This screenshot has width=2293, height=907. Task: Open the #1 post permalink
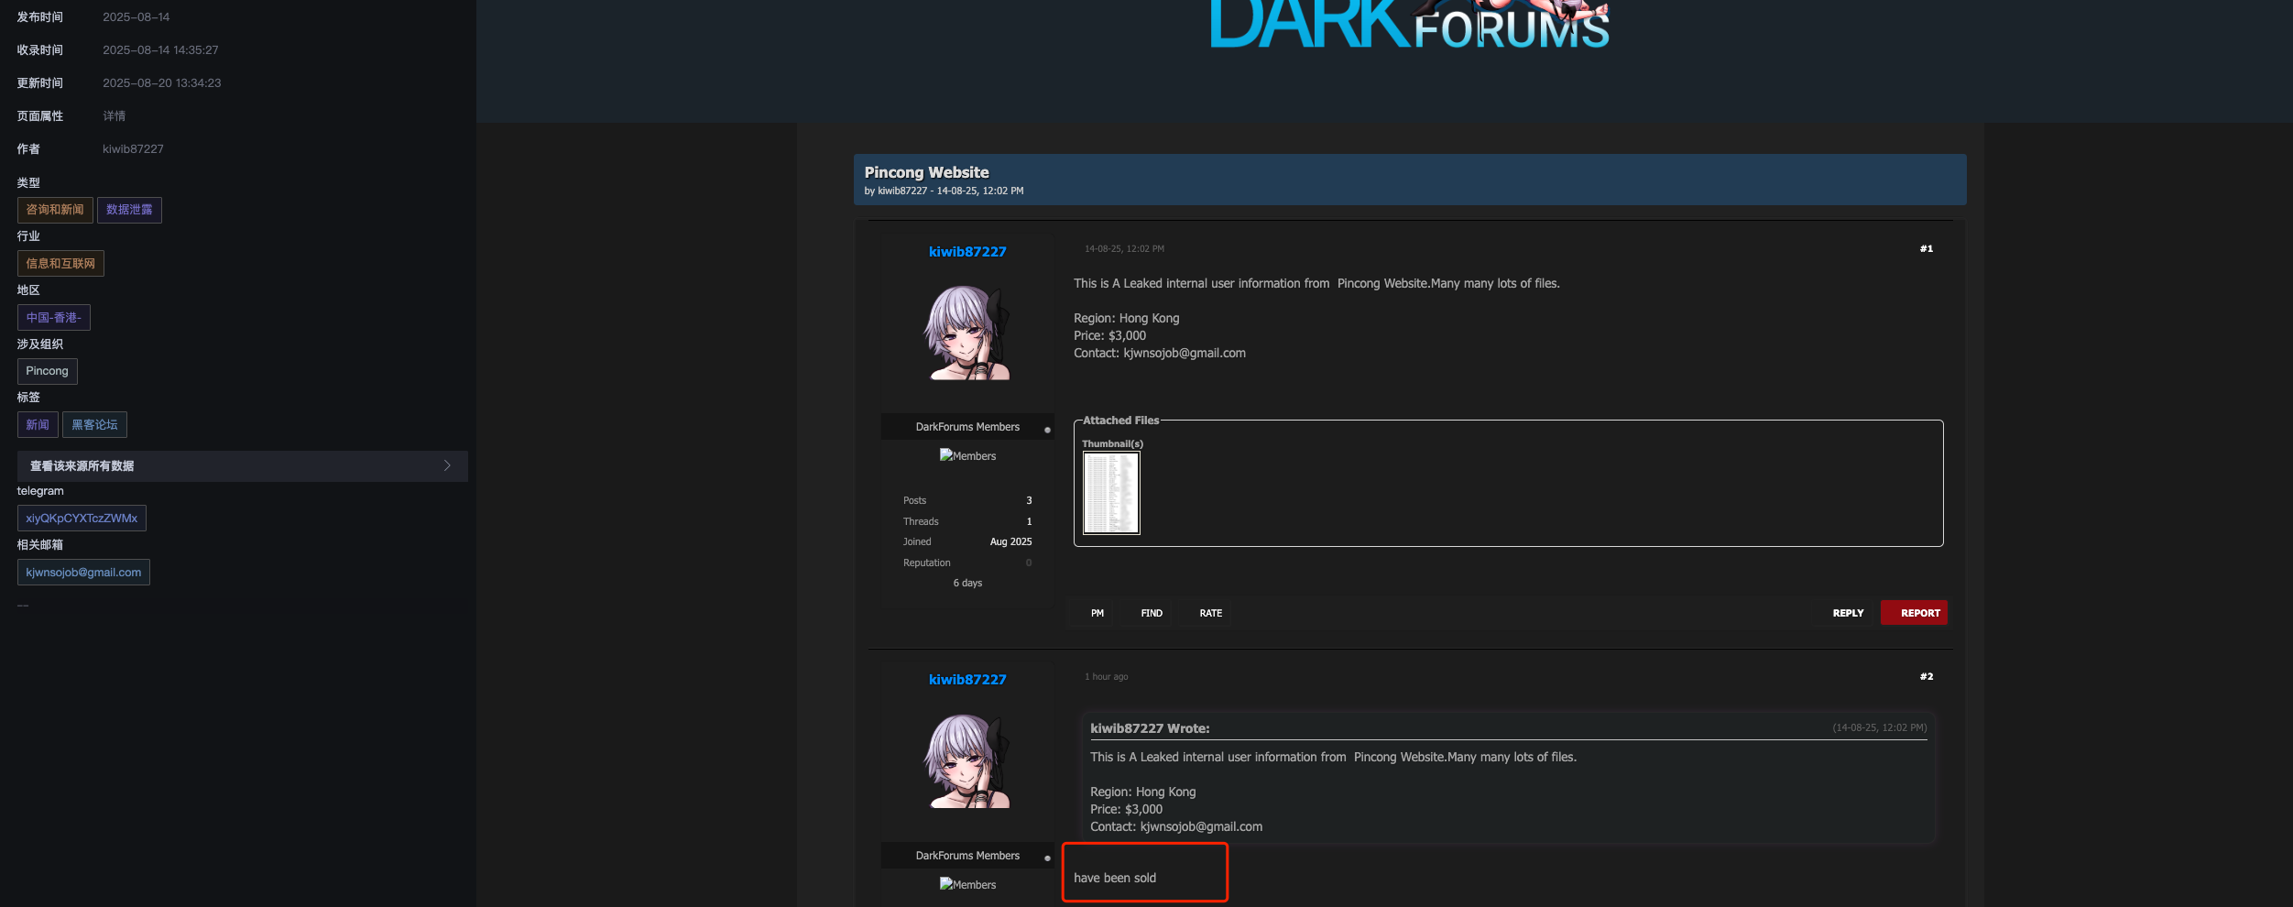click(x=1927, y=249)
